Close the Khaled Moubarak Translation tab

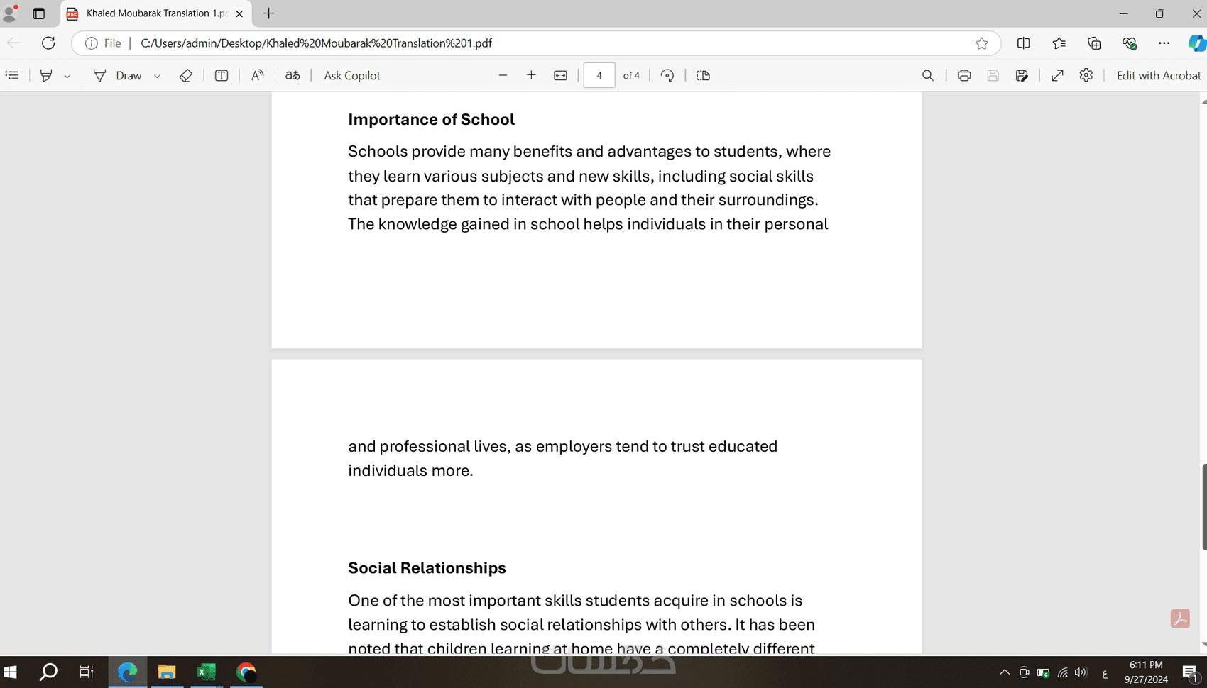tap(239, 13)
